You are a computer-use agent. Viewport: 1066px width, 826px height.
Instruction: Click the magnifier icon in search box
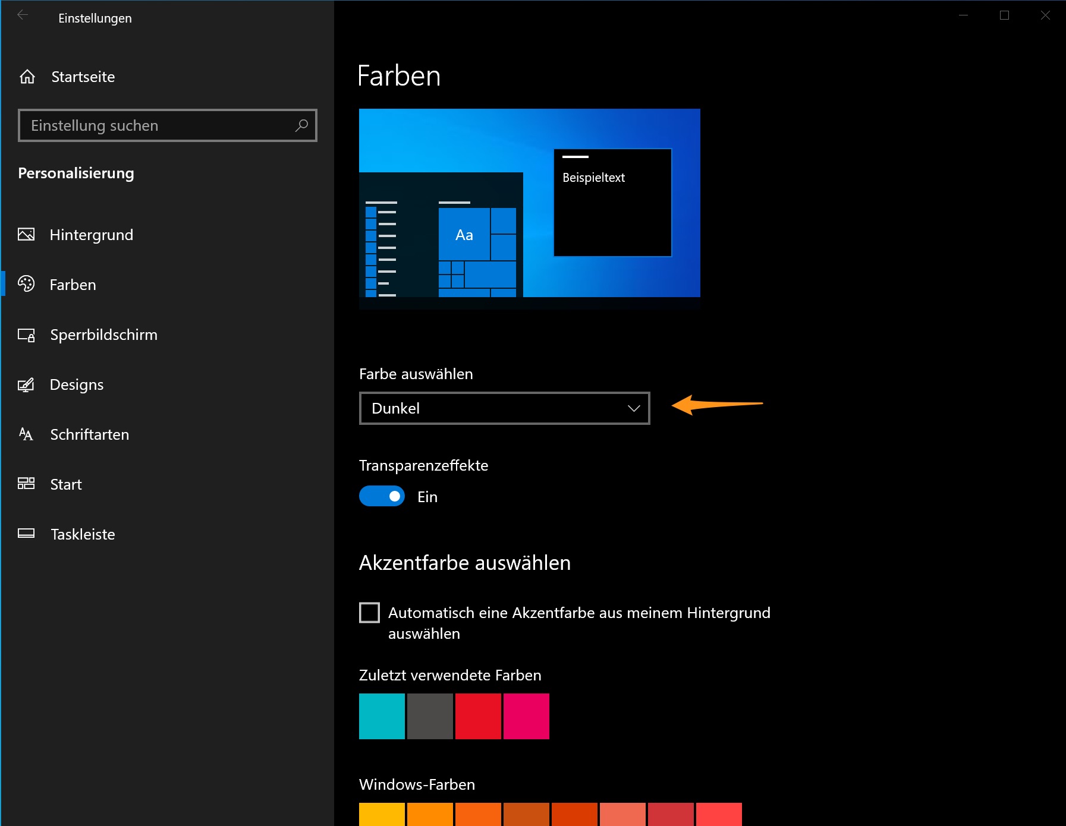click(301, 125)
